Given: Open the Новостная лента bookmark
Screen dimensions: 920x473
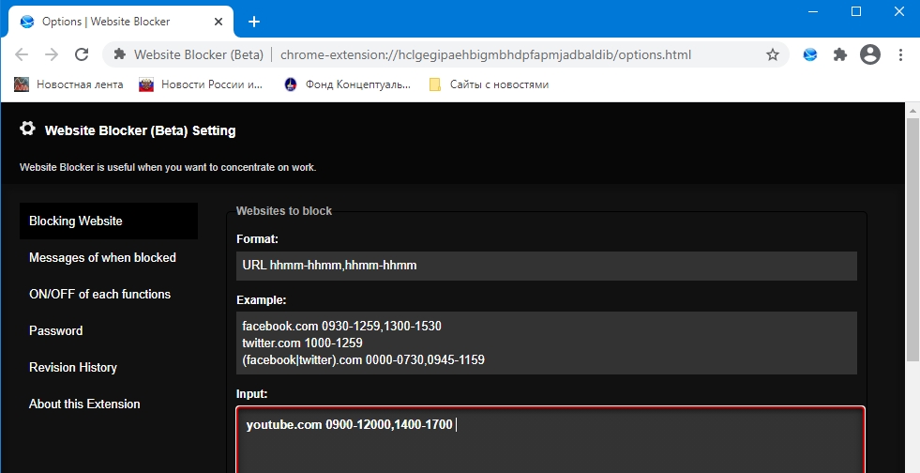Looking at the screenshot, I should [69, 84].
